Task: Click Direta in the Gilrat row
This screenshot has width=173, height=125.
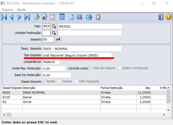Action: coord(118,102)
